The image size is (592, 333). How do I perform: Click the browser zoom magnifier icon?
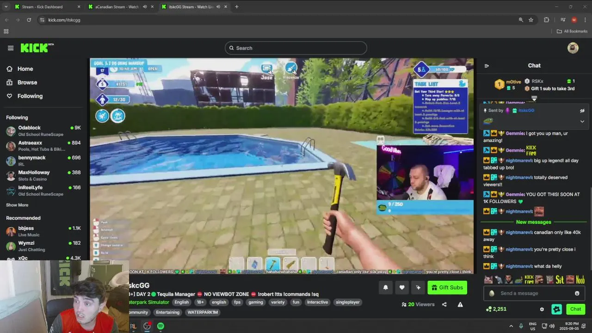(x=521, y=20)
